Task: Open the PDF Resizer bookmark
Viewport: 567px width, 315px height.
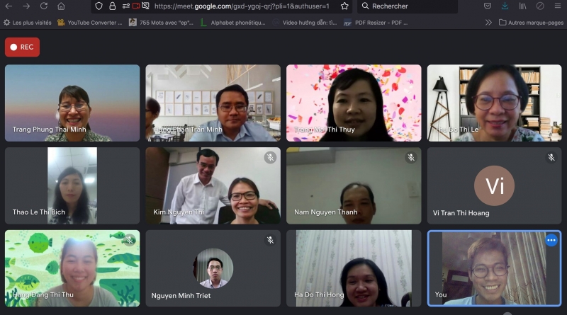Action: coord(376,23)
